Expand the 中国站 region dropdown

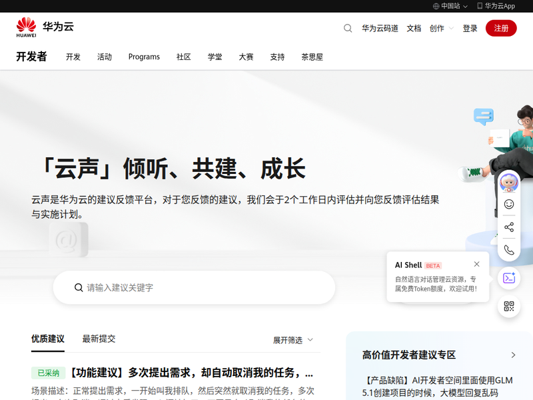(450, 6)
